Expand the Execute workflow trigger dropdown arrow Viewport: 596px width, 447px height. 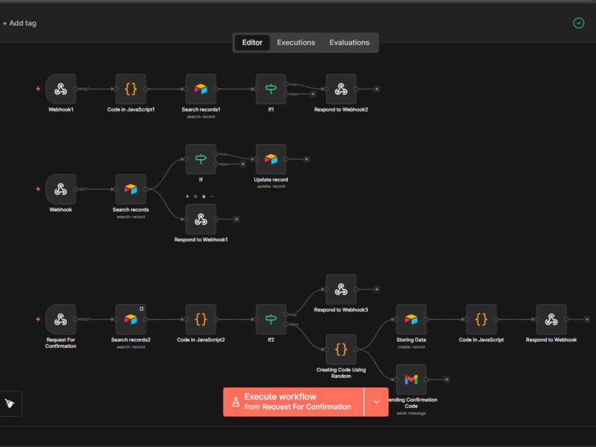376,402
